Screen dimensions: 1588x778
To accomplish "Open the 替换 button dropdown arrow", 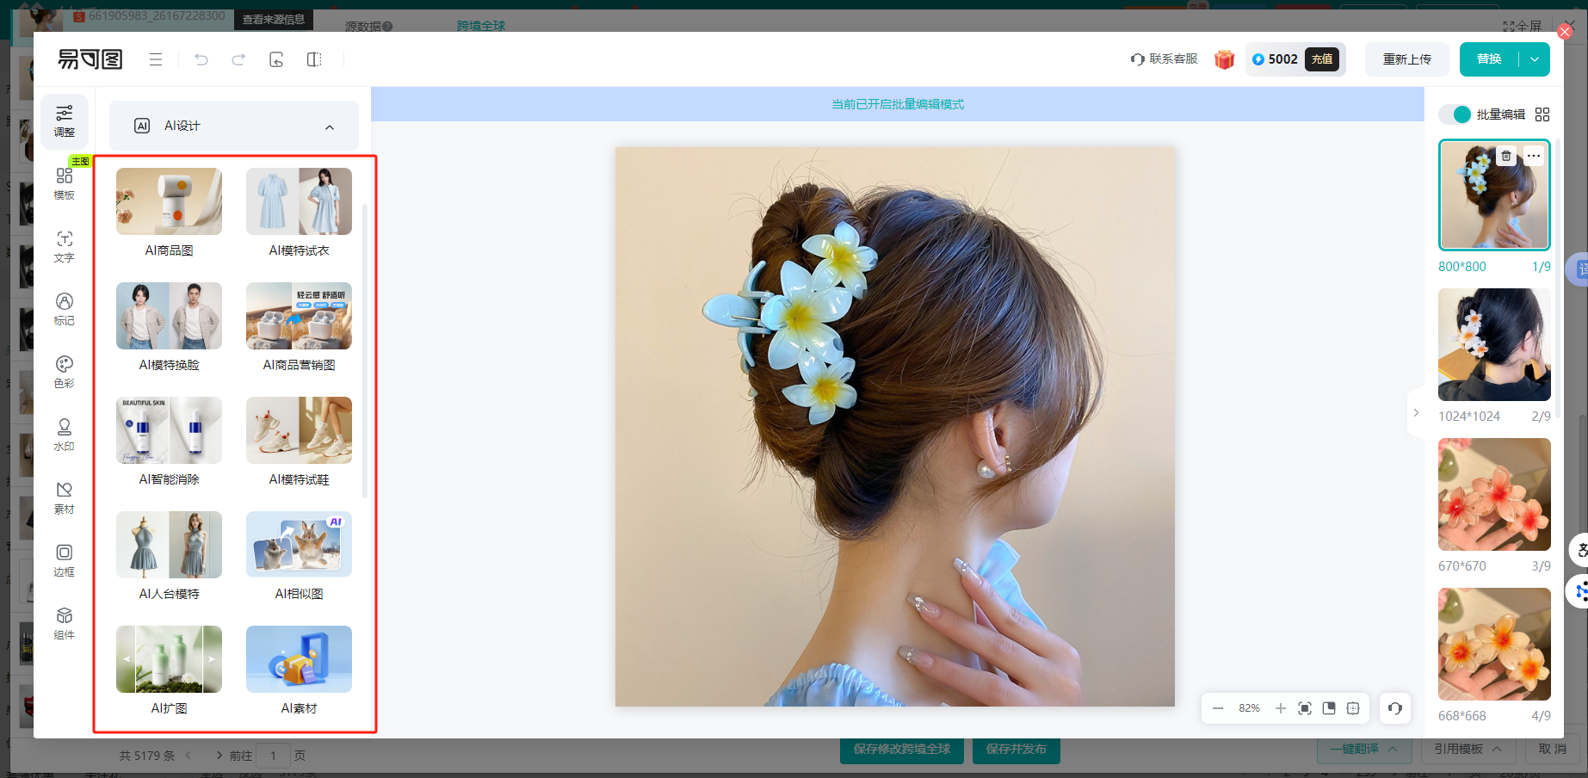I will tap(1535, 59).
